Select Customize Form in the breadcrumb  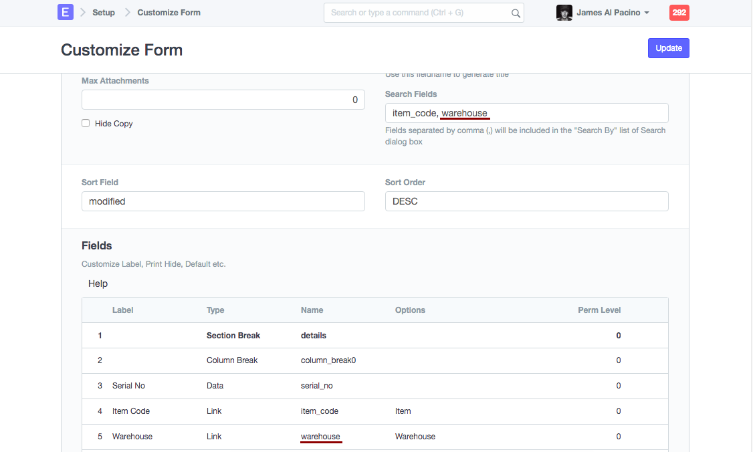(x=169, y=13)
